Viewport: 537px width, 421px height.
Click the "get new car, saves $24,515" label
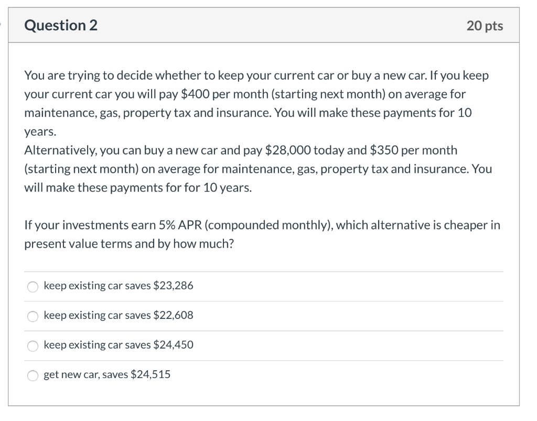tap(107, 374)
